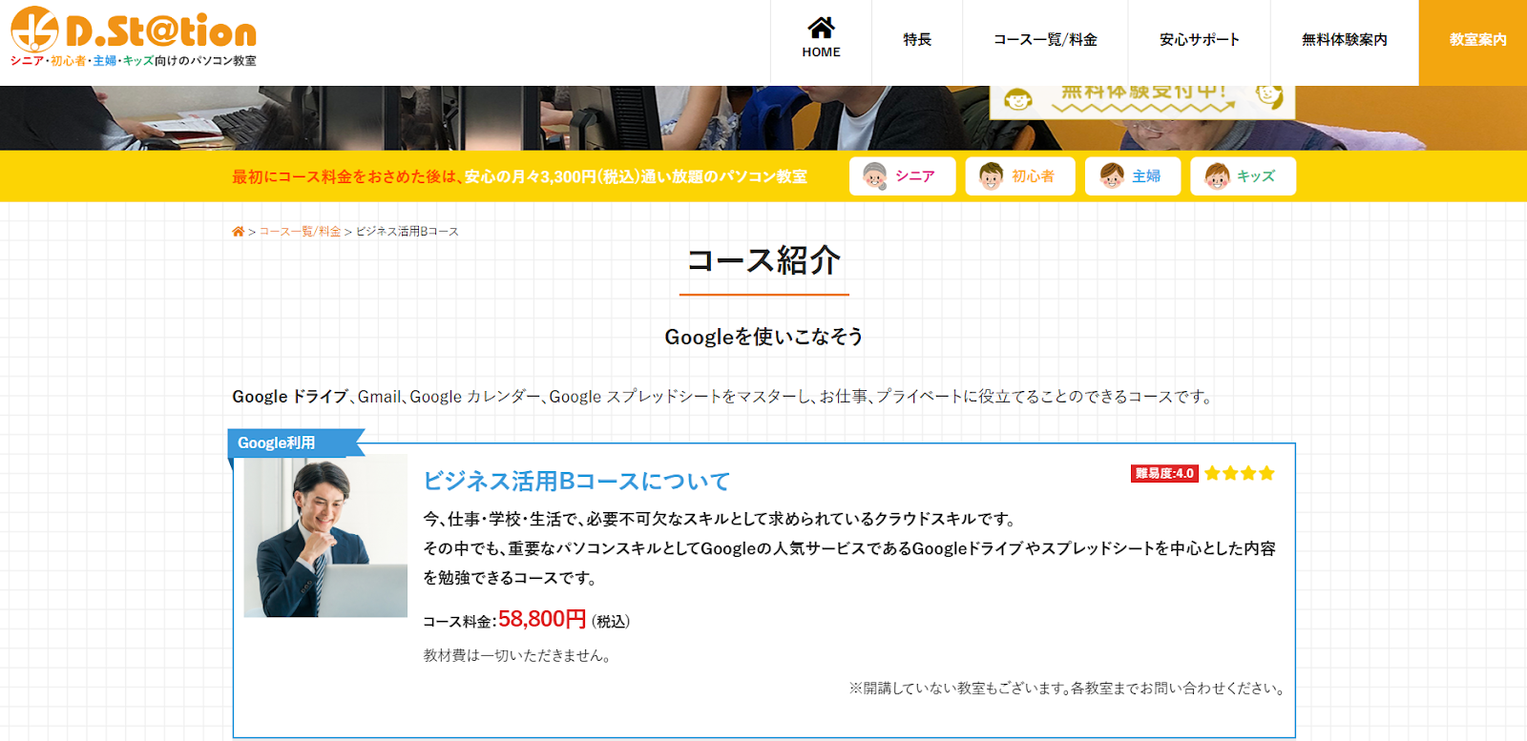
Task: Click the beginner face icon
Action: tap(992, 175)
